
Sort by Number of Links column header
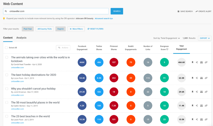tap(148, 48)
